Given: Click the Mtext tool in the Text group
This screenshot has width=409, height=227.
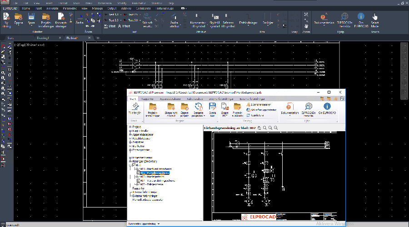Looking at the screenshot, I should [x=124, y=26].
